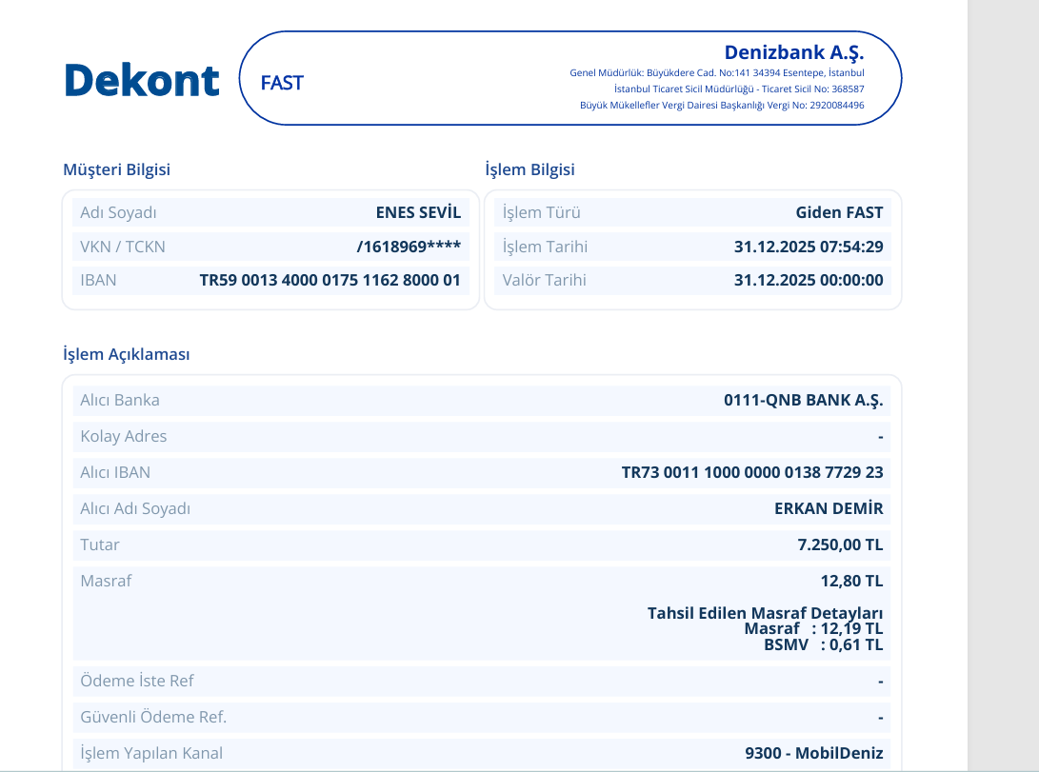Click the Müşteri Bilgisi heading

click(116, 169)
